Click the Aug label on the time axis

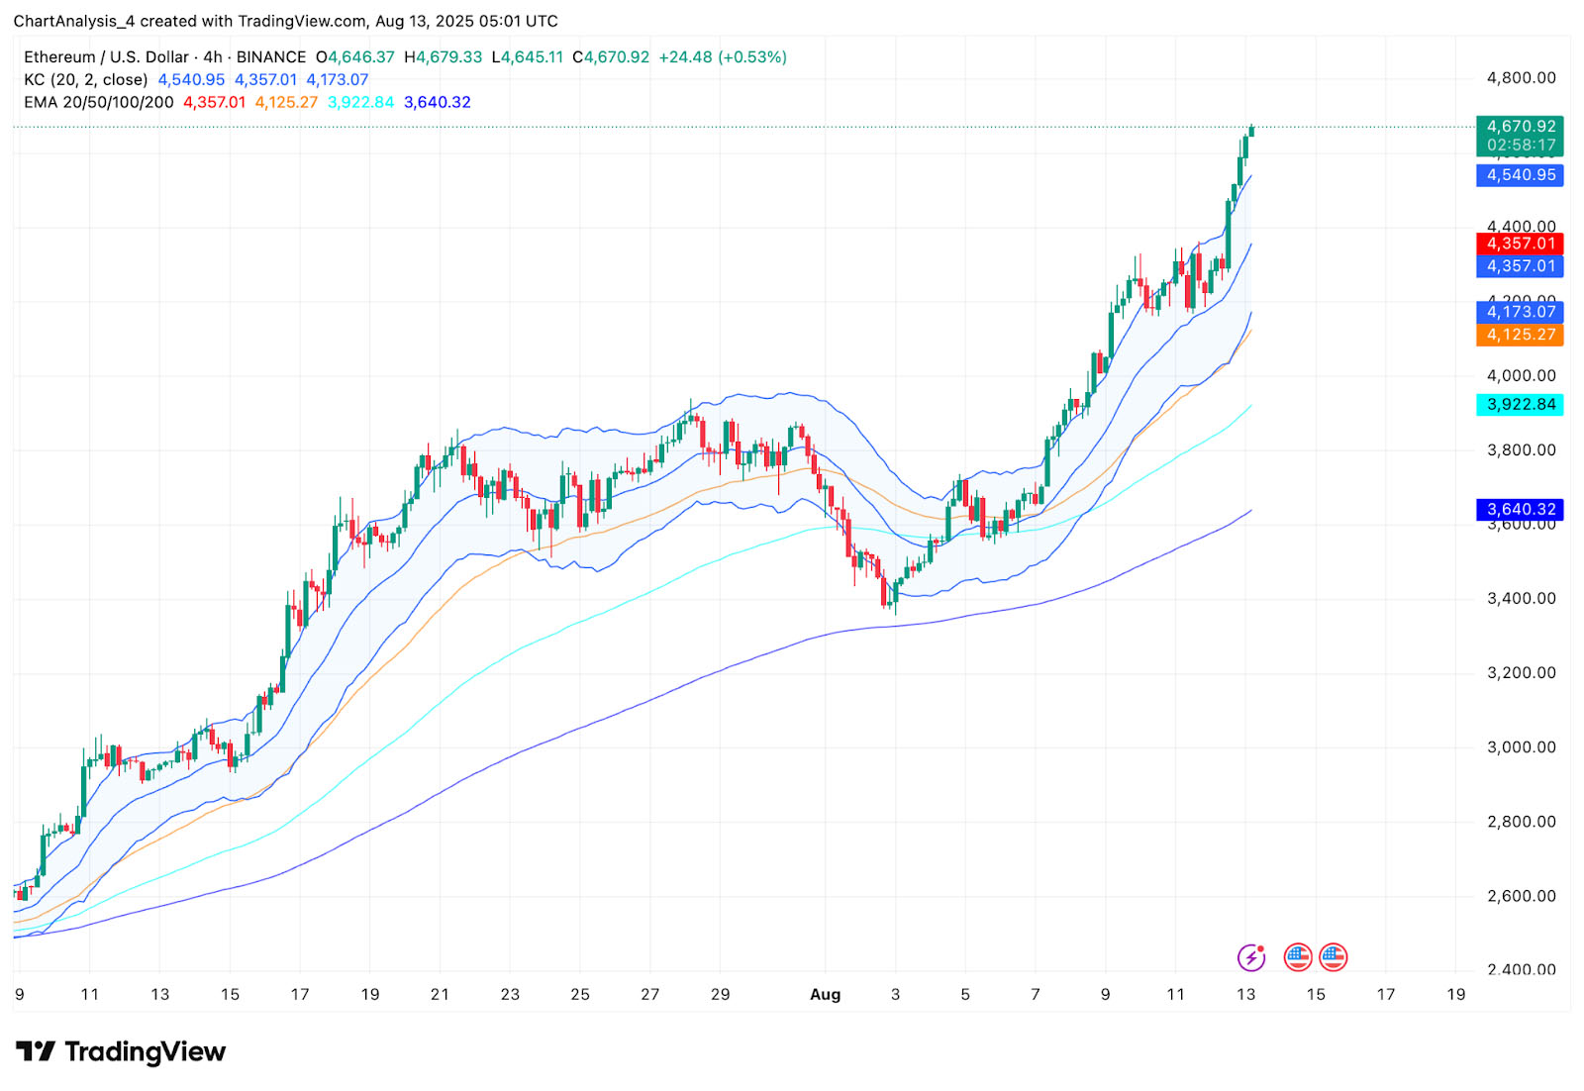click(825, 994)
